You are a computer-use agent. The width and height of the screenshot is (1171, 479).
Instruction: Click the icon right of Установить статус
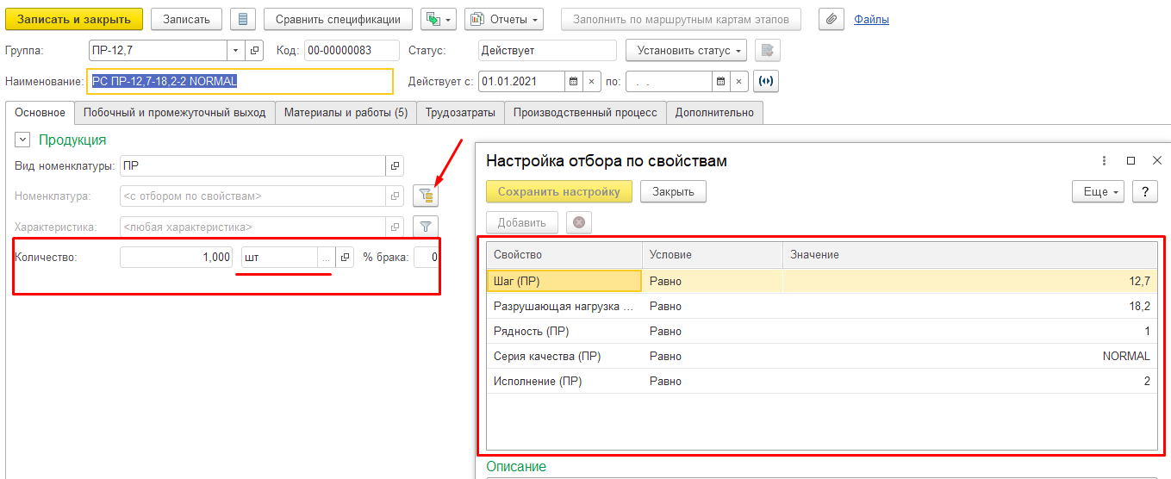coord(768,51)
